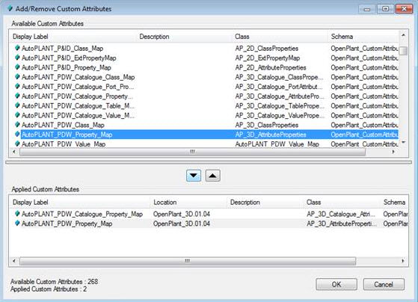The image size is (418, 302).
Task: Click icon beside AutoPLANT_PDW_Catalogue_Class_Map
Action: click(x=17, y=77)
